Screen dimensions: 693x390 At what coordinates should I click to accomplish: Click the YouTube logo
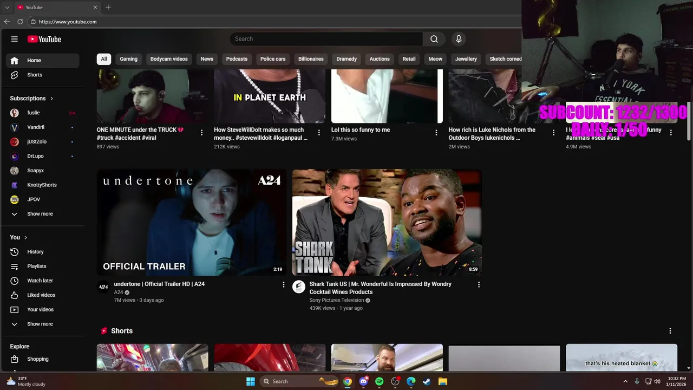point(44,39)
